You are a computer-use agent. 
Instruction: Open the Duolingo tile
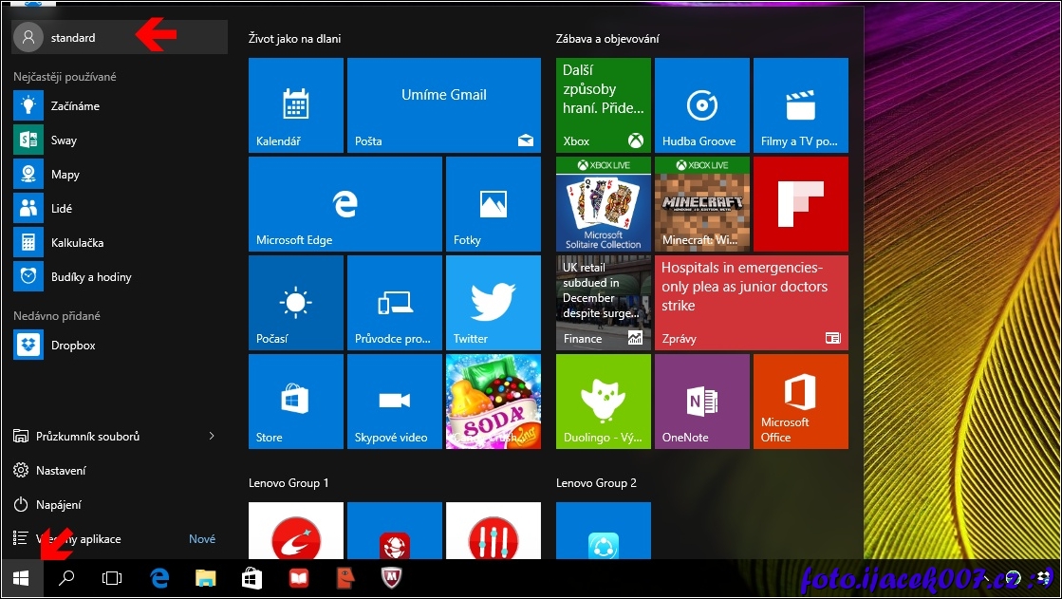point(603,402)
